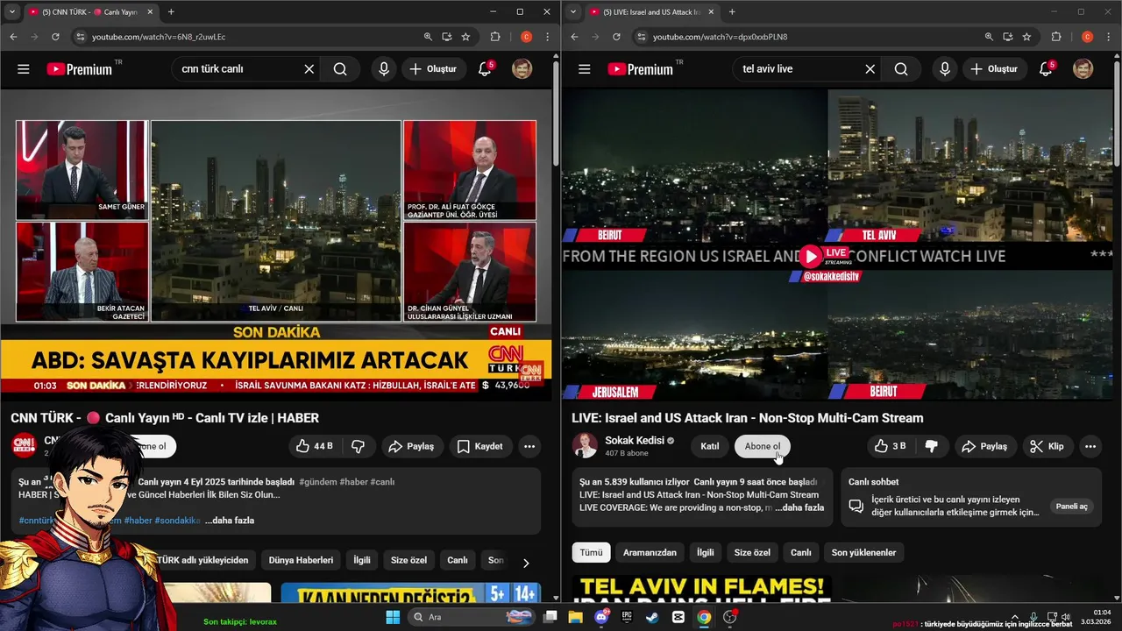Create a clip with the 'Klip' button
This screenshot has height=631, width=1122.
click(1047, 446)
